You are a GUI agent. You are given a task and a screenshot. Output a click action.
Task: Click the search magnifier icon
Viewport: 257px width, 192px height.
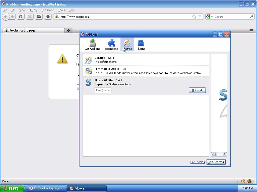tap(251, 16)
